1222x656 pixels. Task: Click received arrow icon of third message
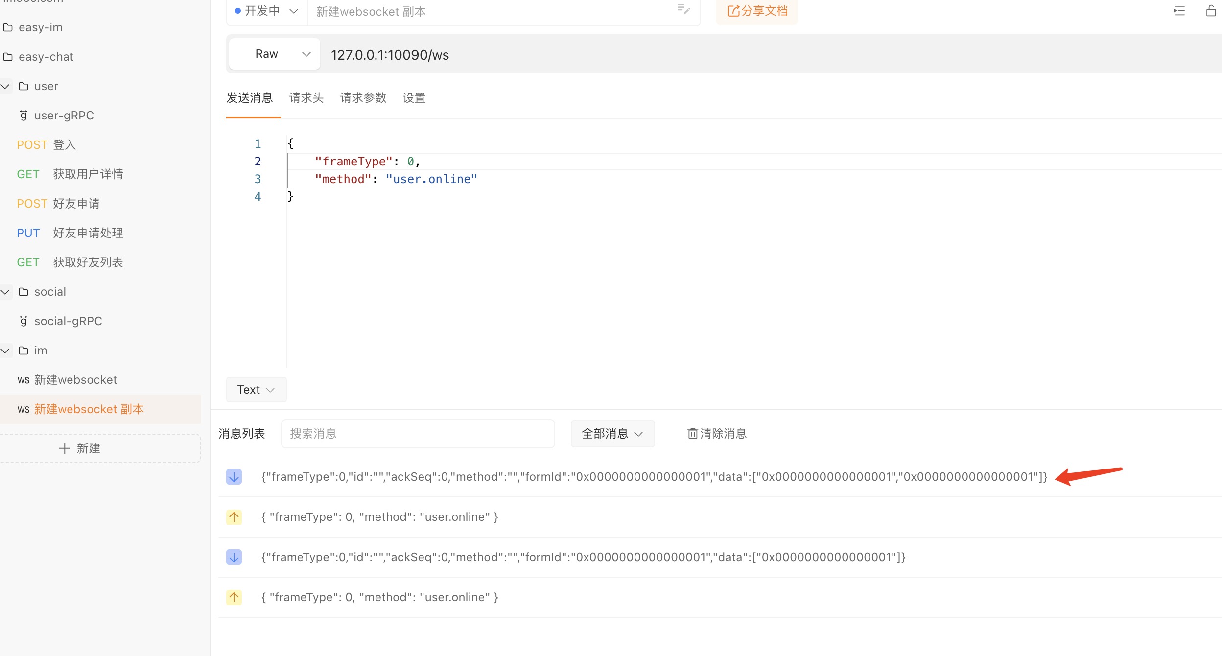point(234,557)
